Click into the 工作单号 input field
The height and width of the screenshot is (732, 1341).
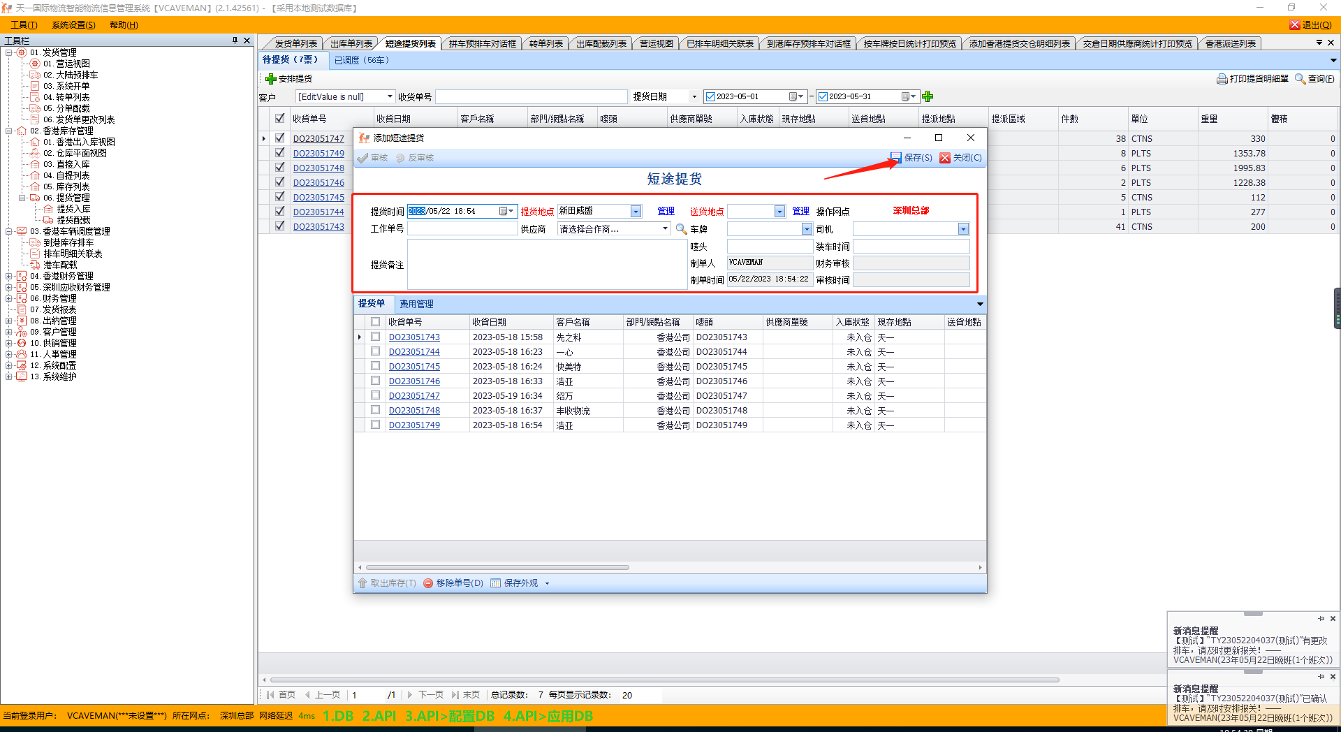point(462,229)
